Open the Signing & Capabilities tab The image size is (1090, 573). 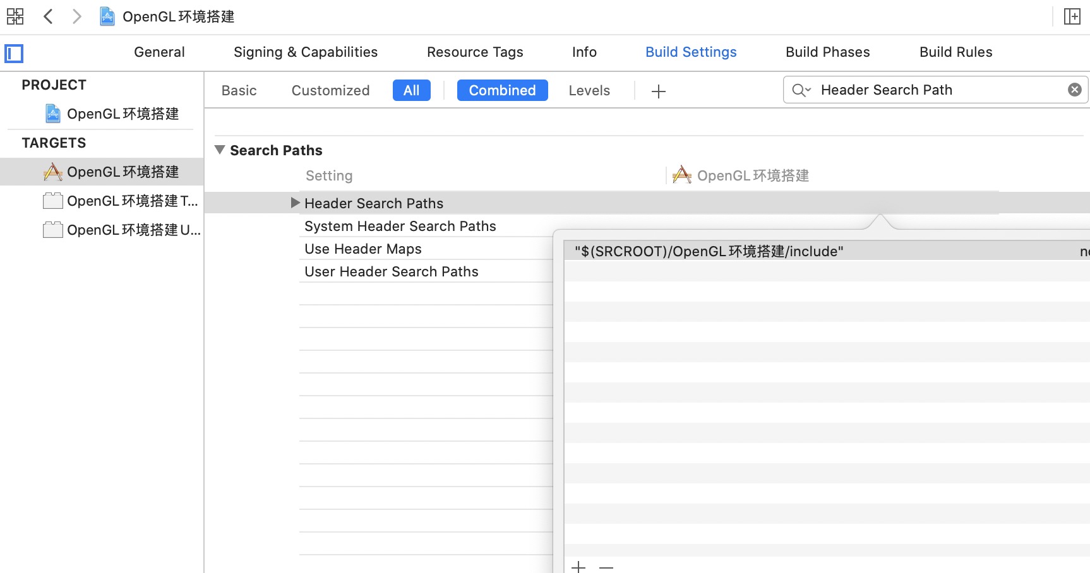click(x=306, y=52)
